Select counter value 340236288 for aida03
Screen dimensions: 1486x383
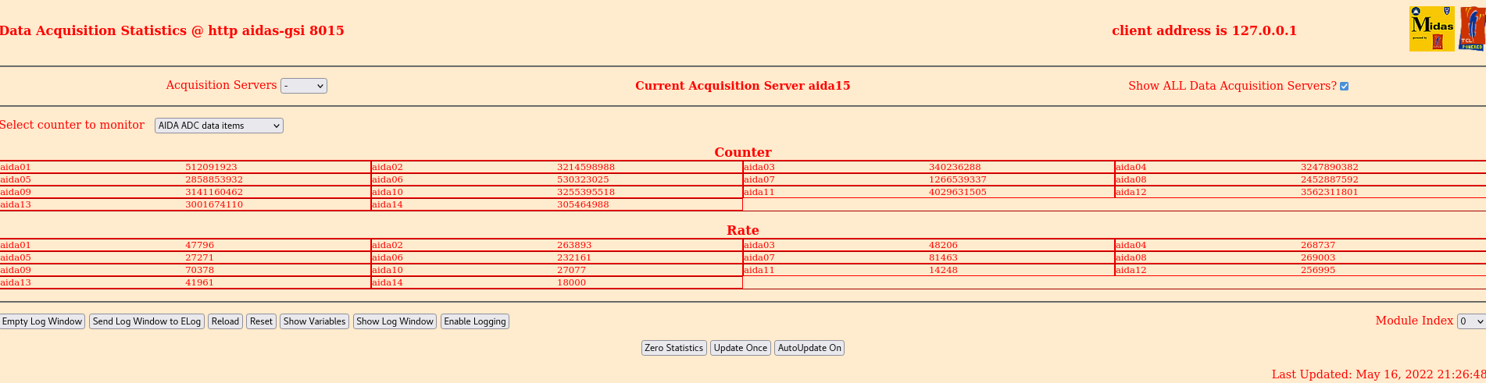tap(955, 167)
